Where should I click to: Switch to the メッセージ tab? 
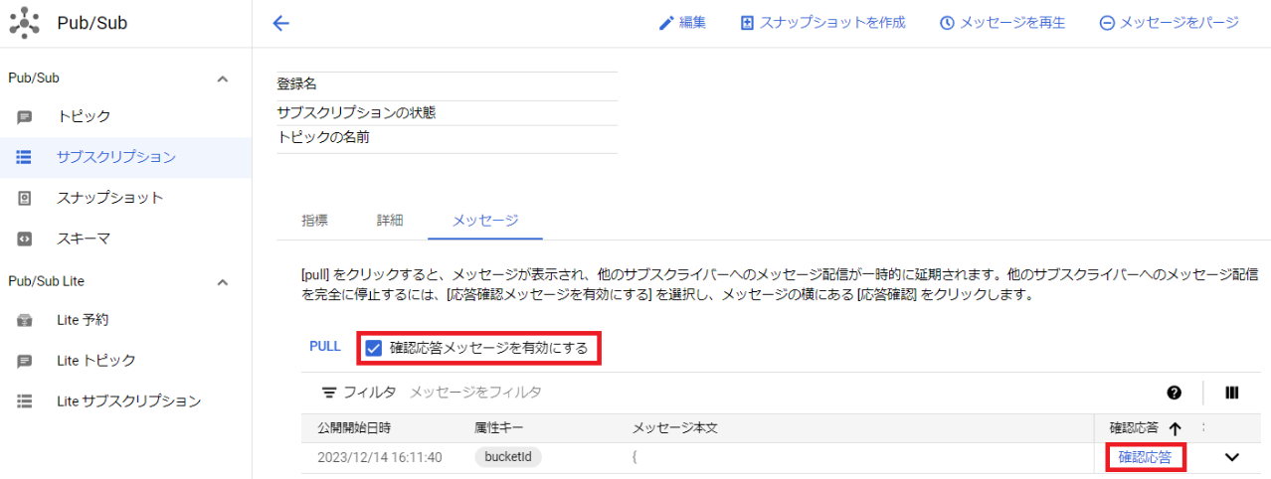[x=485, y=220]
